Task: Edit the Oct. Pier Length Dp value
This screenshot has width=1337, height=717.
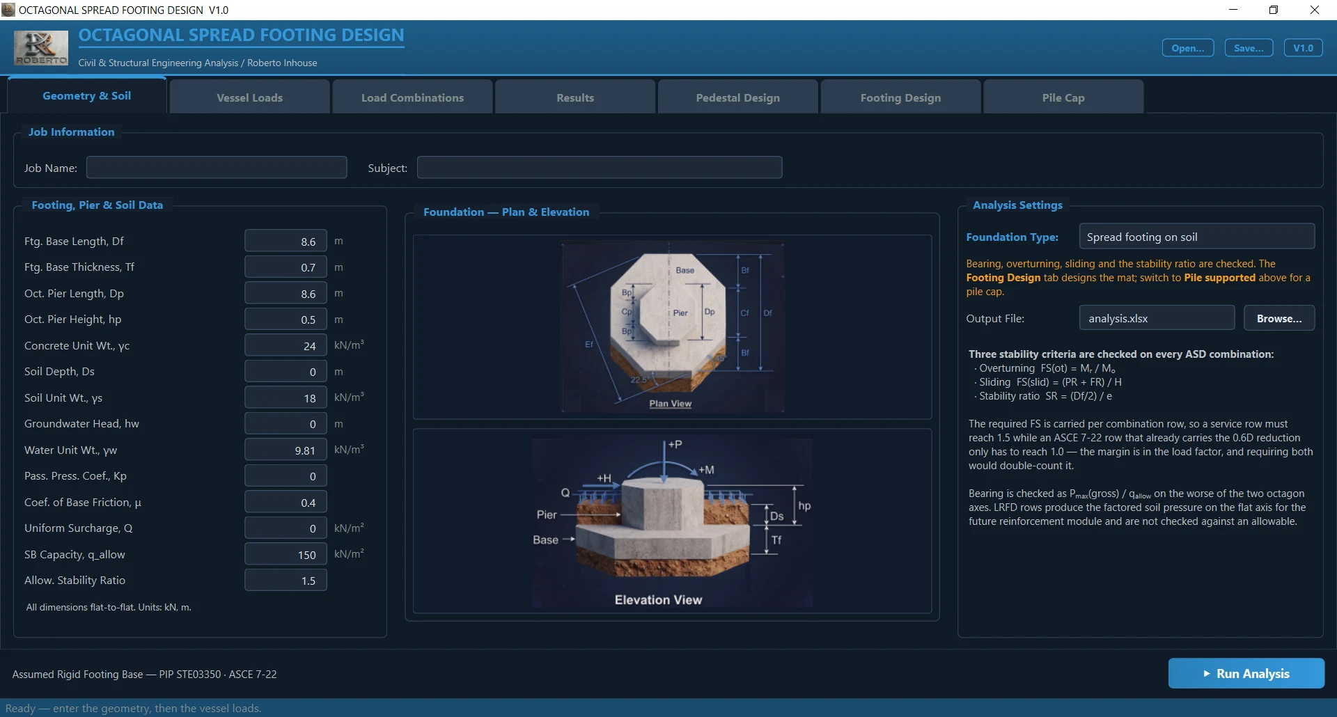Action: click(x=286, y=293)
